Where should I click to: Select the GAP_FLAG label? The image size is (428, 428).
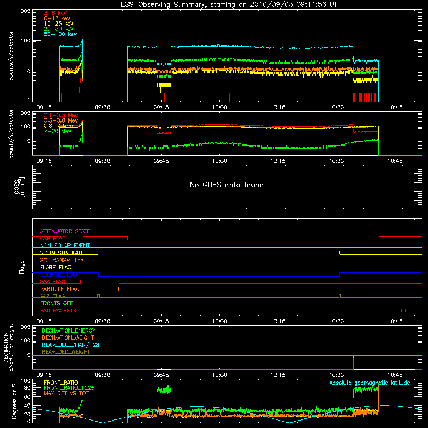coord(52,238)
